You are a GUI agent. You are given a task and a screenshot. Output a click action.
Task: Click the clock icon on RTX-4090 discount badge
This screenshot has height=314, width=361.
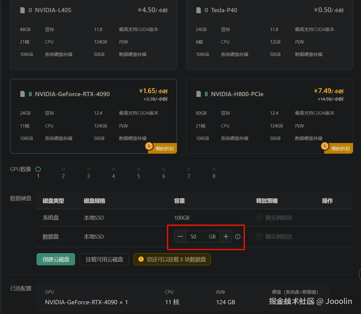click(149, 146)
